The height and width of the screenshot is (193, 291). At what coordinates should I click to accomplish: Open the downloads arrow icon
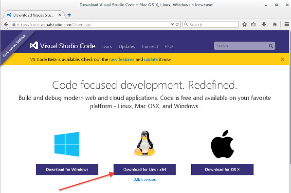(x=264, y=24)
